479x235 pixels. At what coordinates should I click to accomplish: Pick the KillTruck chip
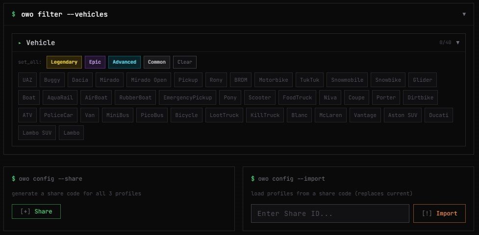tap(265, 115)
